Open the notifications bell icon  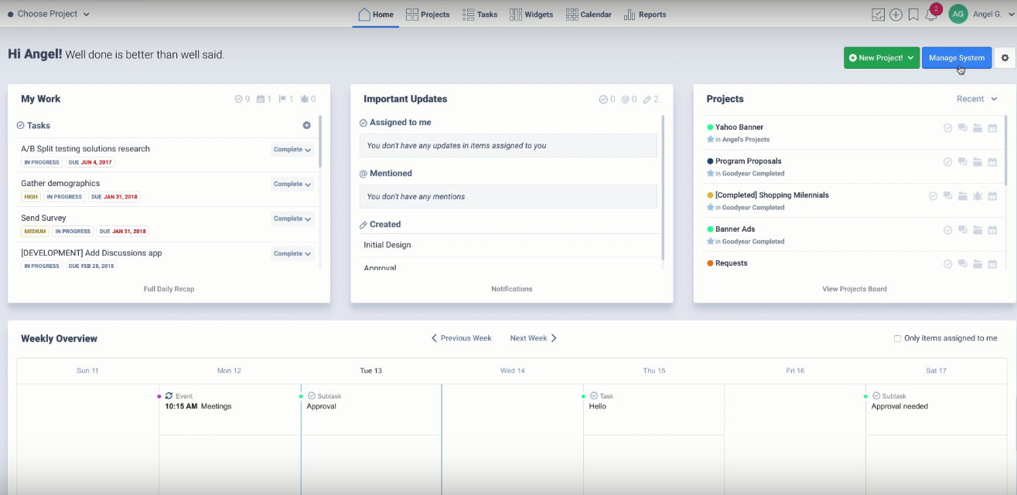[x=932, y=15]
